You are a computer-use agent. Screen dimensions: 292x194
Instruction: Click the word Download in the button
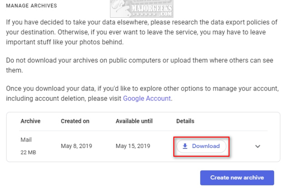[x=206, y=146]
